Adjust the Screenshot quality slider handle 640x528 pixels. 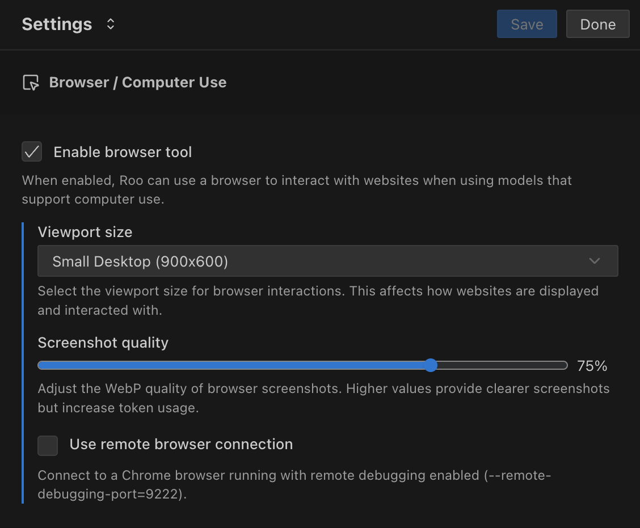click(431, 365)
